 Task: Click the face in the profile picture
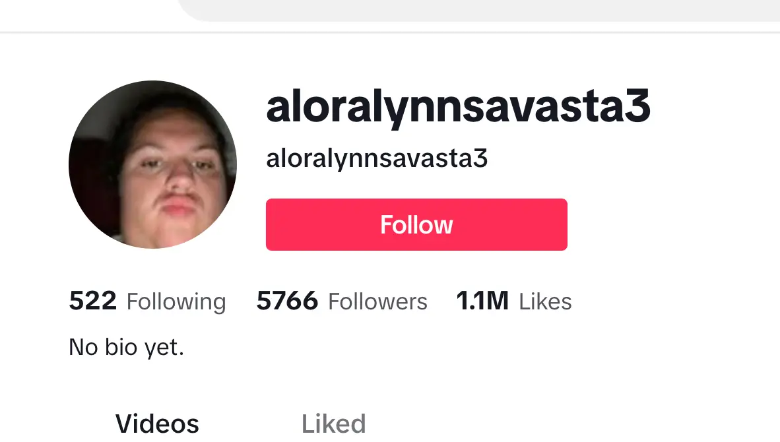pyautogui.click(x=172, y=174)
